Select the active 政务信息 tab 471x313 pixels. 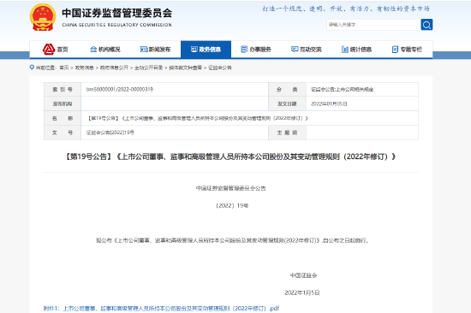click(x=206, y=50)
